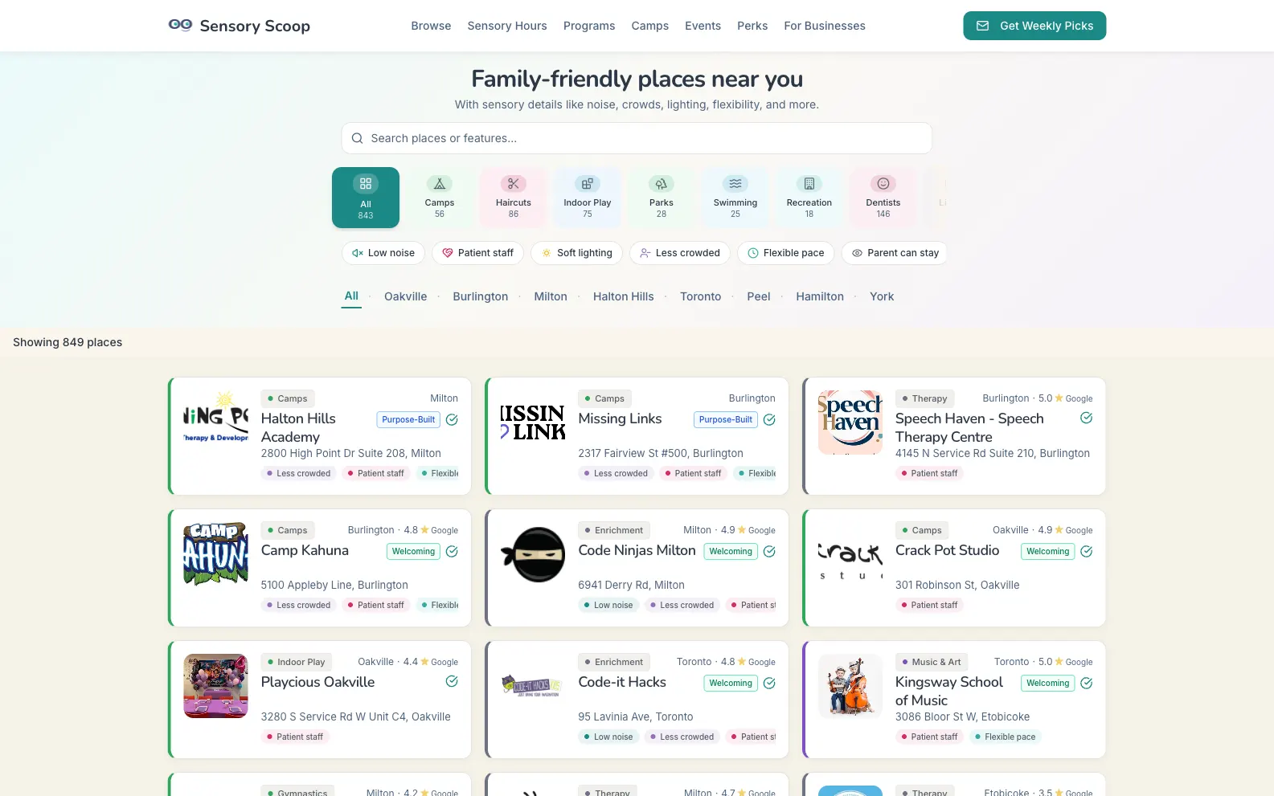This screenshot has height=796, width=1274.
Task: Select the Camps category icon
Action: tap(440, 184)
